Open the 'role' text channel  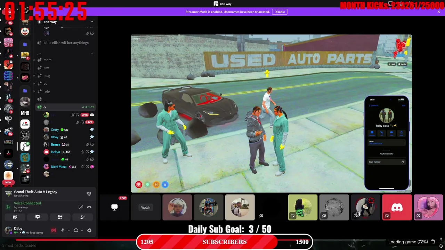47,91
